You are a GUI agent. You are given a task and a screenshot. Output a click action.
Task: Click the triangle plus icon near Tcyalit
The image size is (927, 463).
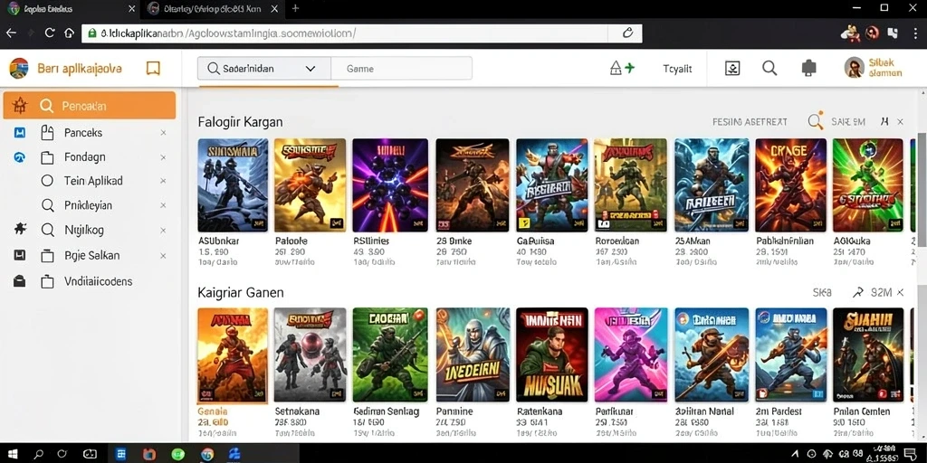pyautogui.click(x=622, y=68)
